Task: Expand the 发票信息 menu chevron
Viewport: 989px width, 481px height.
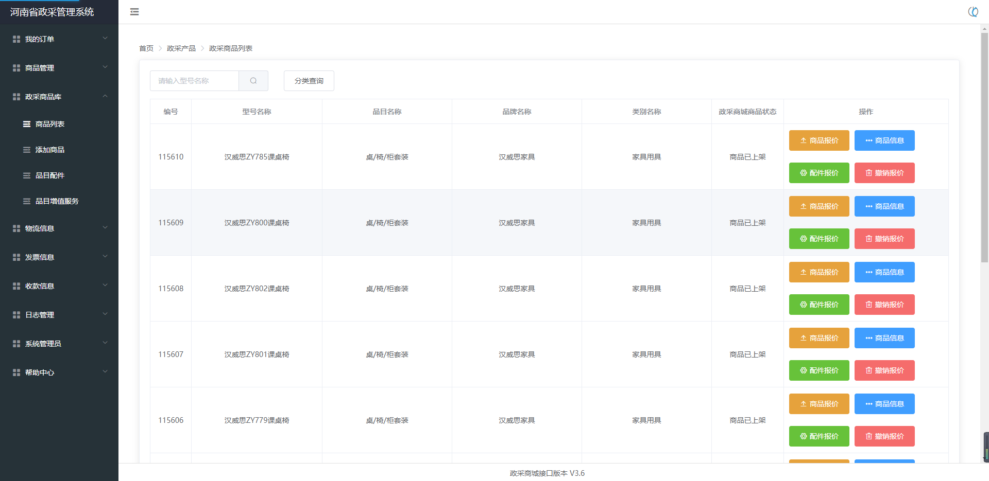Action: point(105,257)
